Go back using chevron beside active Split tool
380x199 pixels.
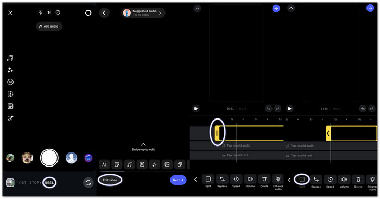pyautogui.click(x=195, y=180)
